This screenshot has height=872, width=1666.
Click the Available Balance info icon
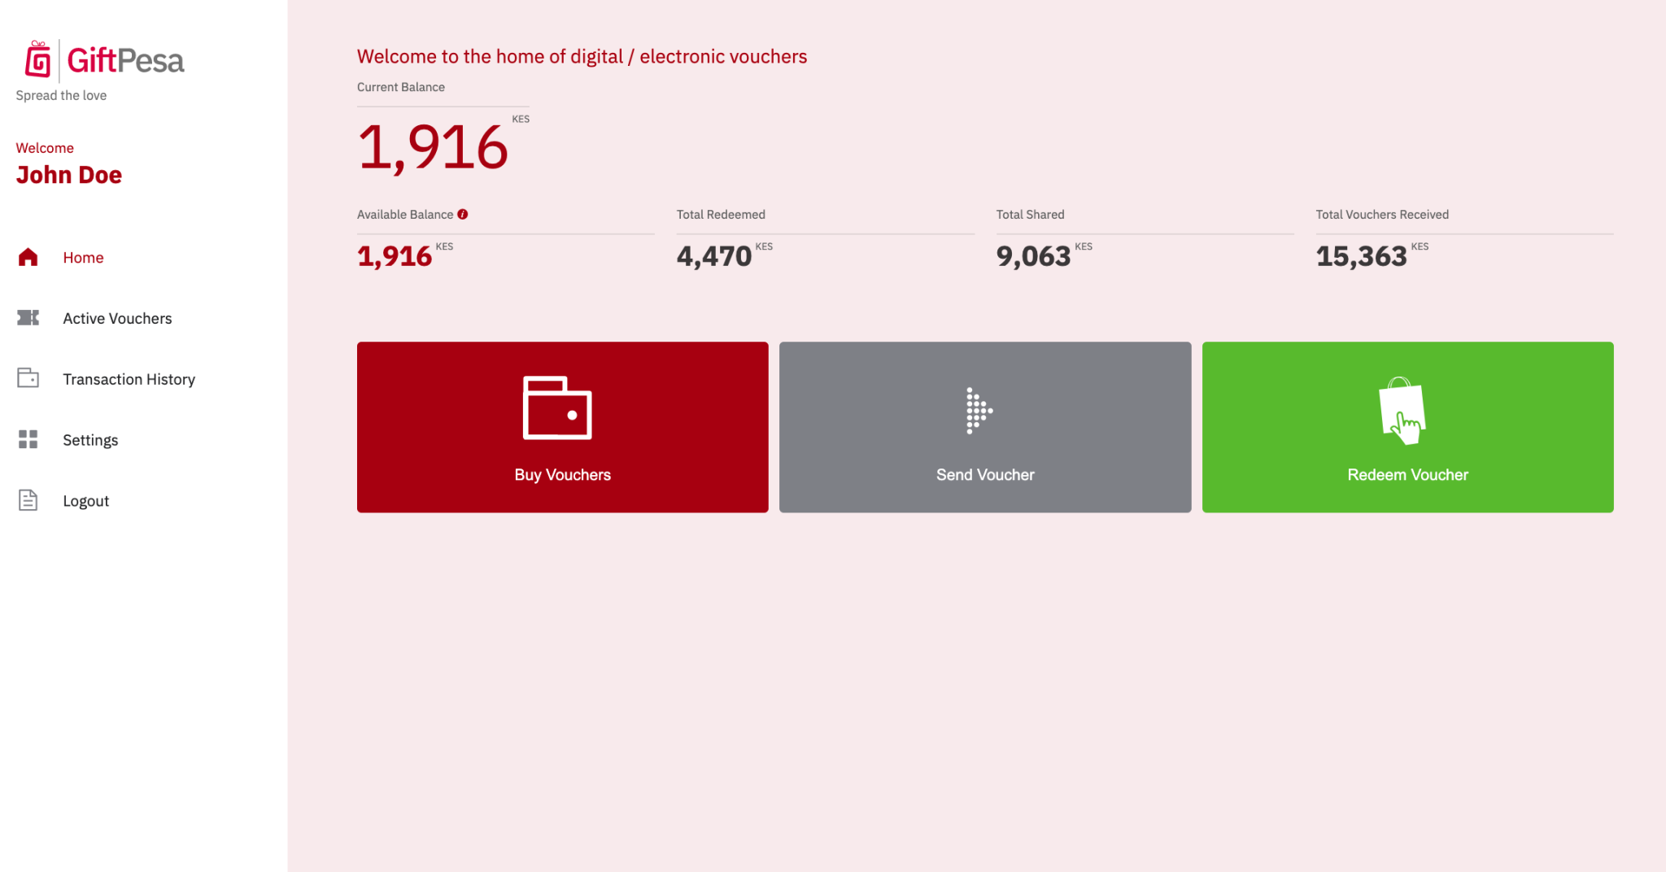(x=463, y=215)
